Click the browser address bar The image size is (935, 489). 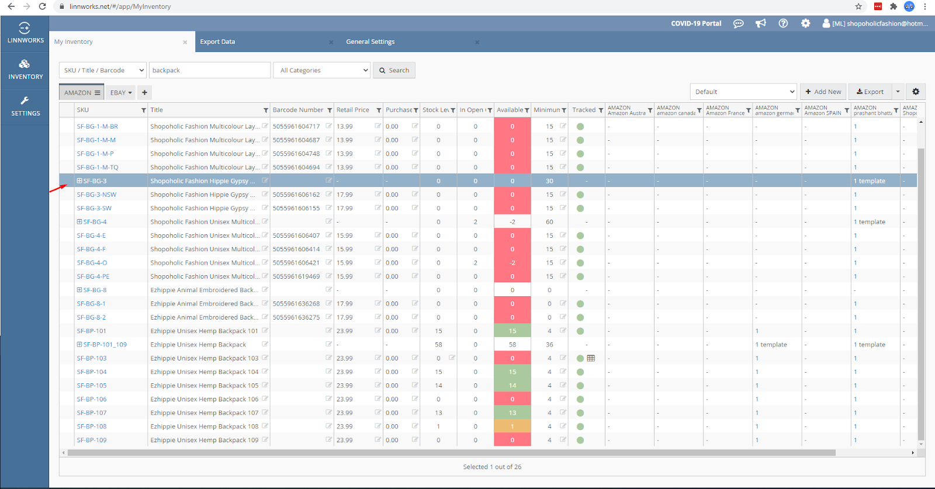(456, 6)
